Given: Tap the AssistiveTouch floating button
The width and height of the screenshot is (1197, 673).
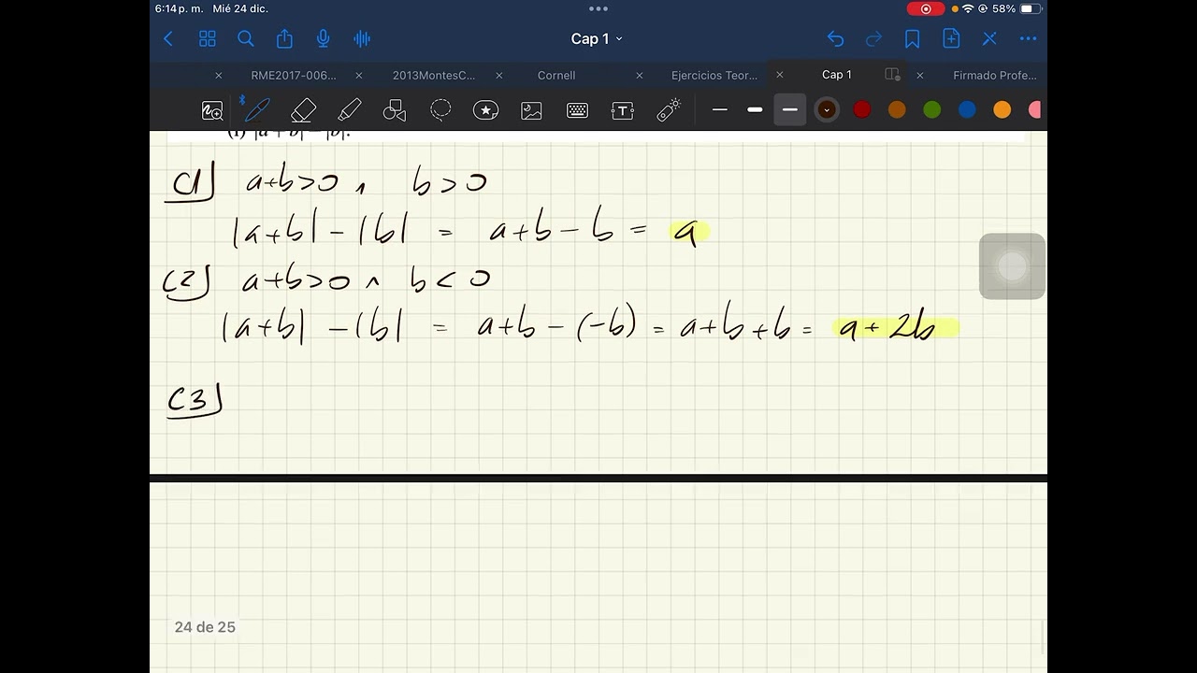Looking at the screenshot, I should pyautogui.click(x=1012, y=266).
